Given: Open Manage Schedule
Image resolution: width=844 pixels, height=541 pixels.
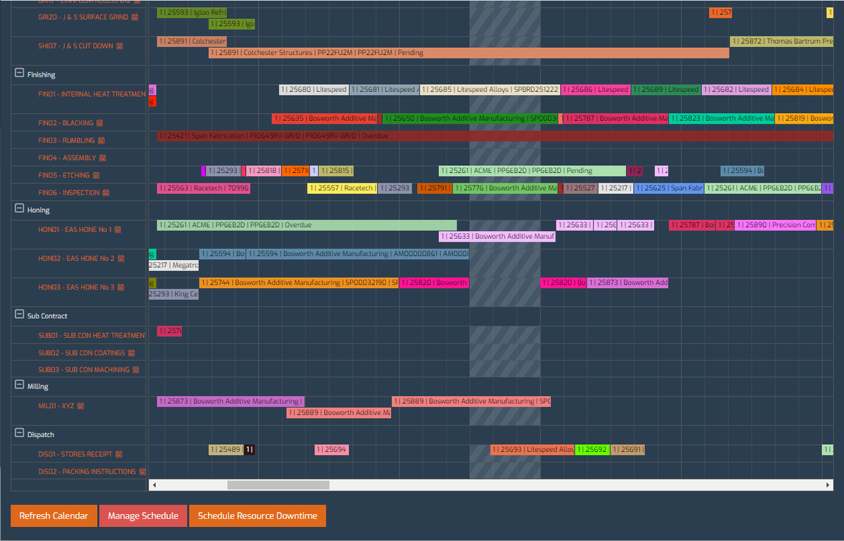Looking at the screenshot, I should (143, 516).
